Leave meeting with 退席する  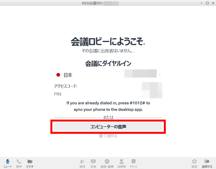pos(207,164)
